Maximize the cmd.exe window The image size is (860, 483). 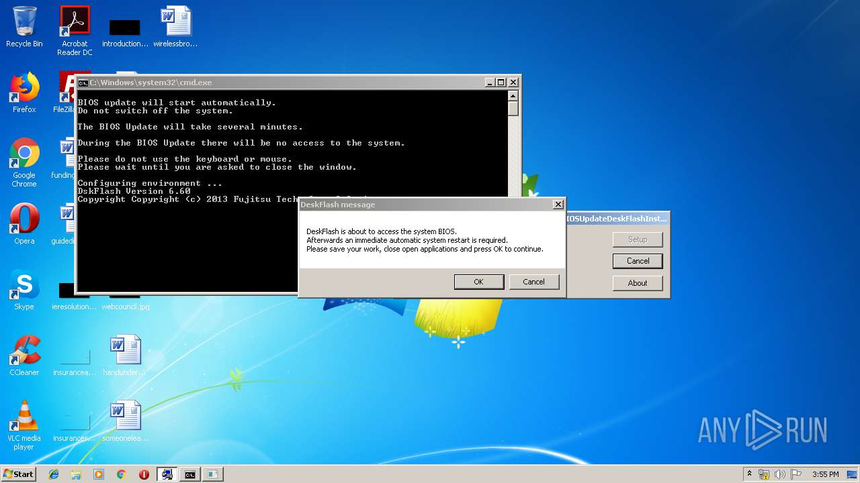point(501,83)
